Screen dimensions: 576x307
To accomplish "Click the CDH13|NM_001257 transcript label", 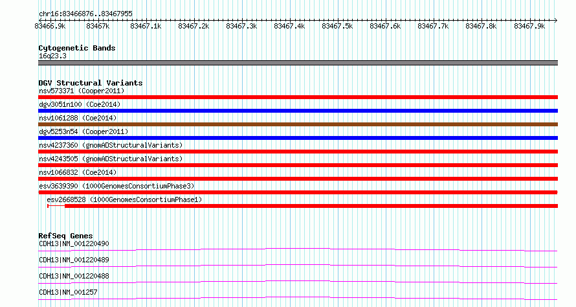I will coord(68,292).
